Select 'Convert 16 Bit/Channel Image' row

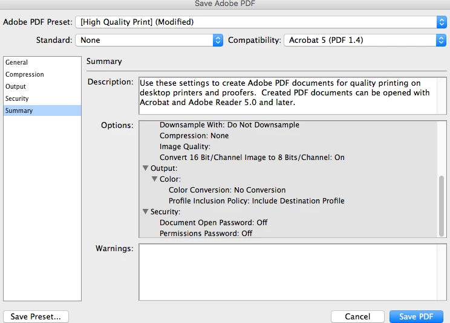[x=252, y=158]
